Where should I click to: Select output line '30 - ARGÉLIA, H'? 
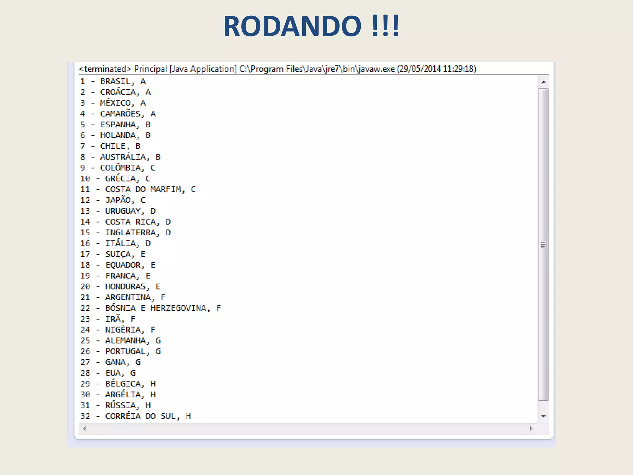click(118, 394)
